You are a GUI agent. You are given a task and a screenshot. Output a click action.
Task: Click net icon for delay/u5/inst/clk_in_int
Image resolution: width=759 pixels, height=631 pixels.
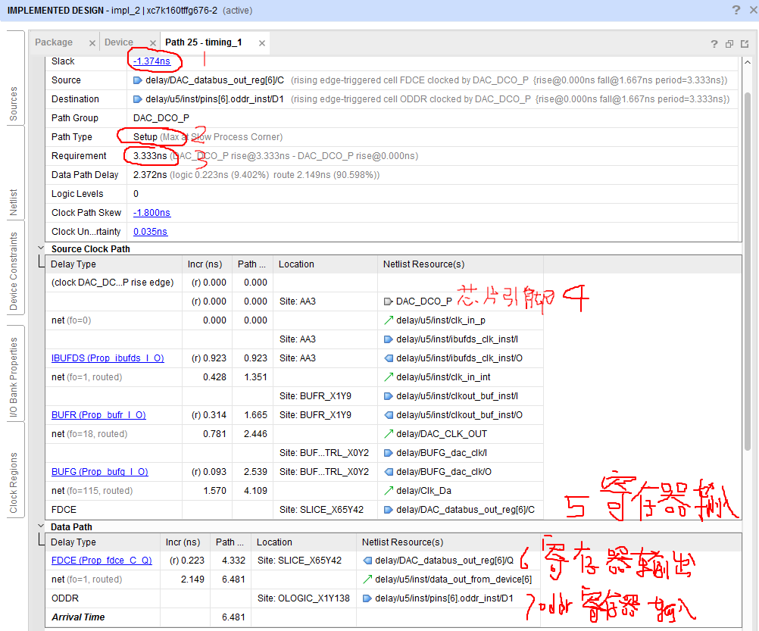pyautogui.click(x=389, y=377)
